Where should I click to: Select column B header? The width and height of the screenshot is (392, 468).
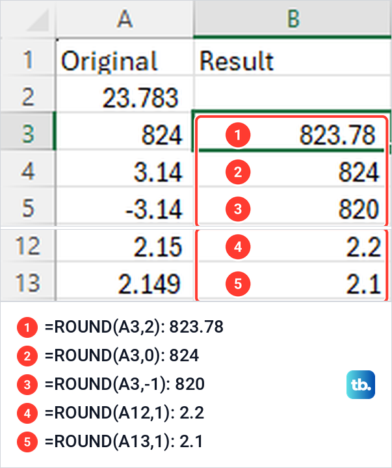pyautogui.click(x=293, y=19)
